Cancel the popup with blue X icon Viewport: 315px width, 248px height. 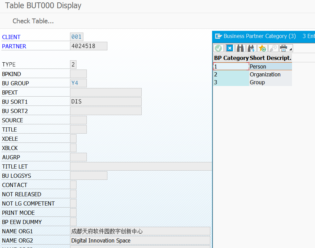230,48
